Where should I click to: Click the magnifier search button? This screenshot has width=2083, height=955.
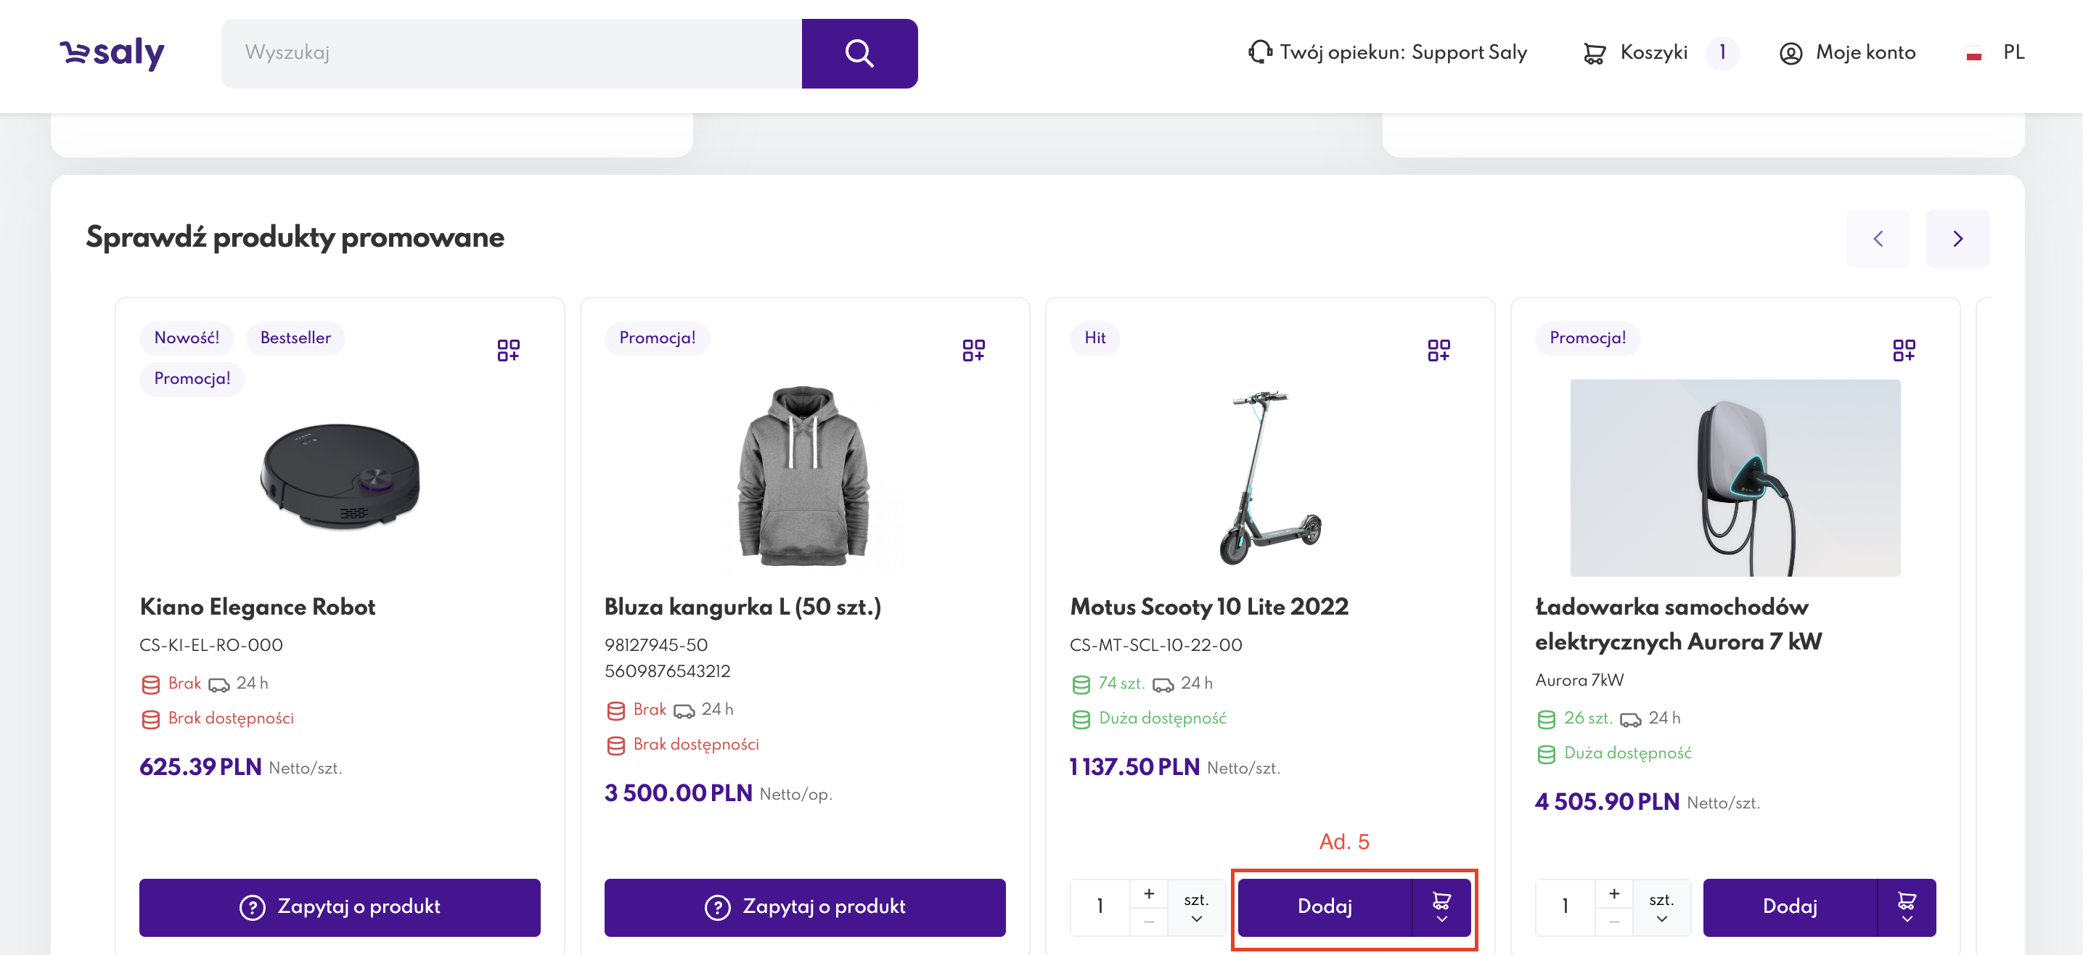pos(859,54)
